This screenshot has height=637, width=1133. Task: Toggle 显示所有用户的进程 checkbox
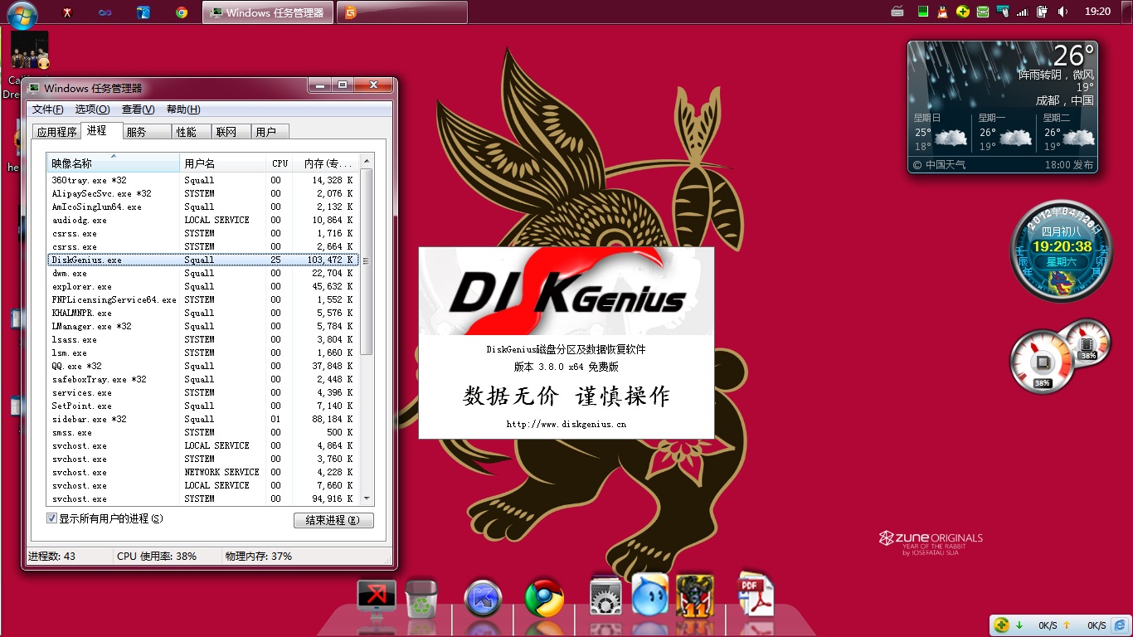51,518
